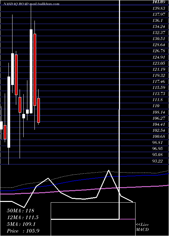Click the 123.05 price axis label
169x236 pixels.
(159, 63)
